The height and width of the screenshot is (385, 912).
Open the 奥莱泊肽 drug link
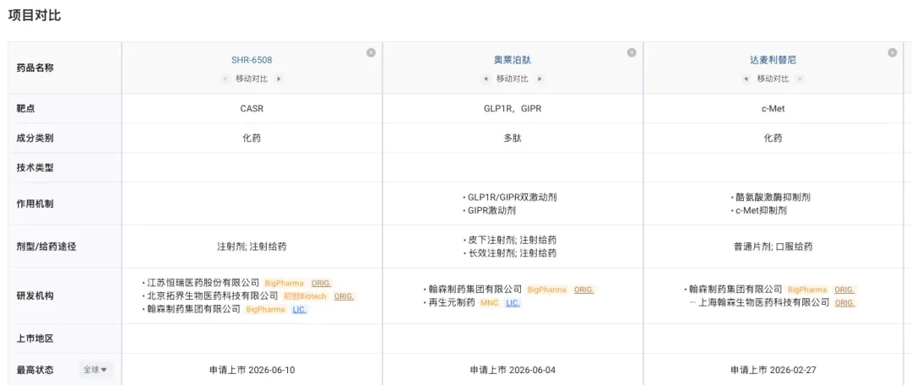pyautogui.click(x=513, y=60)
